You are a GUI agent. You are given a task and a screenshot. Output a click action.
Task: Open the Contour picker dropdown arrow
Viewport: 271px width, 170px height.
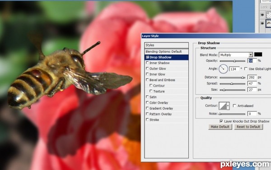click(228, 106)
